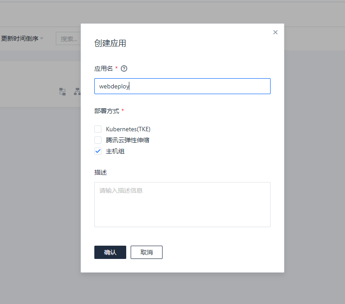The height and width of the screenshot is (304, 345).
Task: Click the 部署方式 field label
Action: 107,111
